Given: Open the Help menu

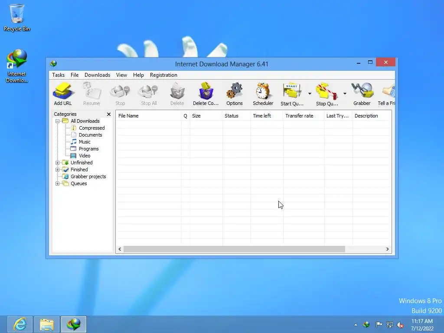Looking at the screenshot, I should click(138, 75).
